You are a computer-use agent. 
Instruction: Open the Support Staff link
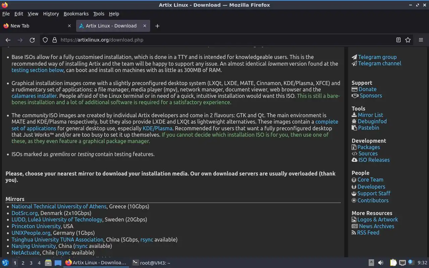coord(374,193)
